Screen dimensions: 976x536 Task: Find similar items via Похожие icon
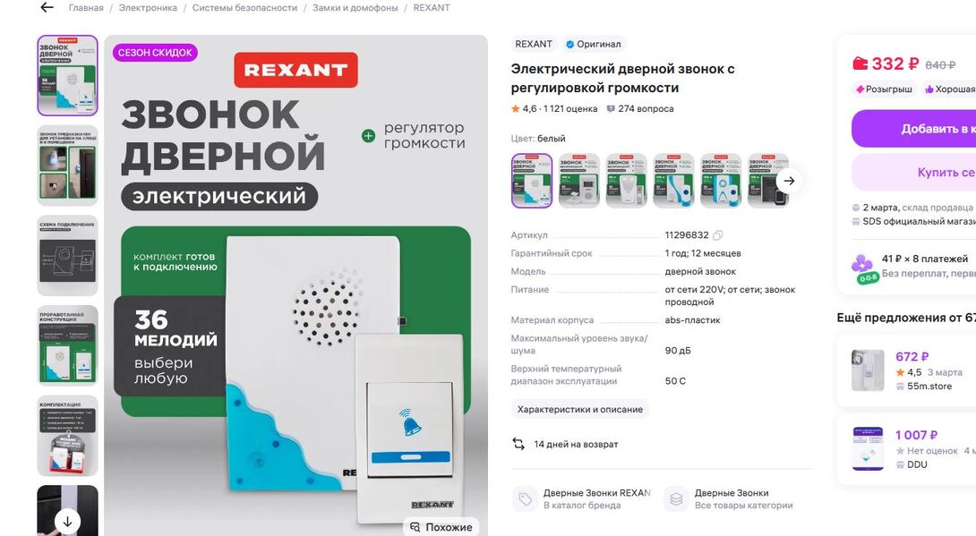point(415,527)
